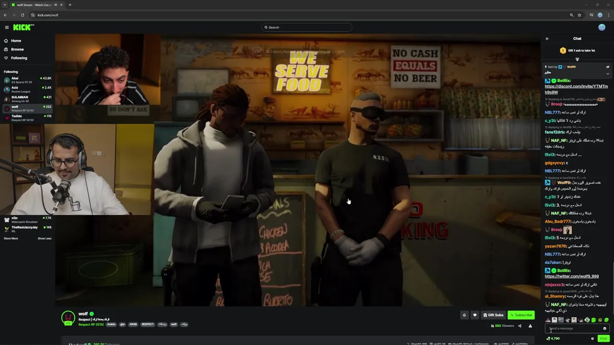614x345 pixels.
Task: Toggle the notification bell for wolf
Action: tap(464, 315)
